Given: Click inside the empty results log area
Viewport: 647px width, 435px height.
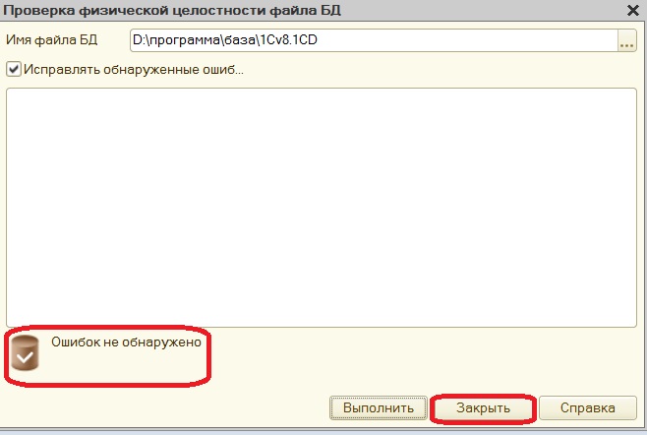Looking at the screenshot, I should (x=322, y=208).
